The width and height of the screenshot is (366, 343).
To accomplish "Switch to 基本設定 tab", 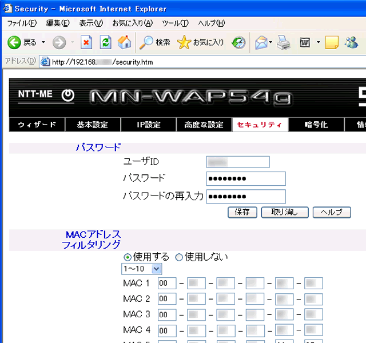I will 93,125.
